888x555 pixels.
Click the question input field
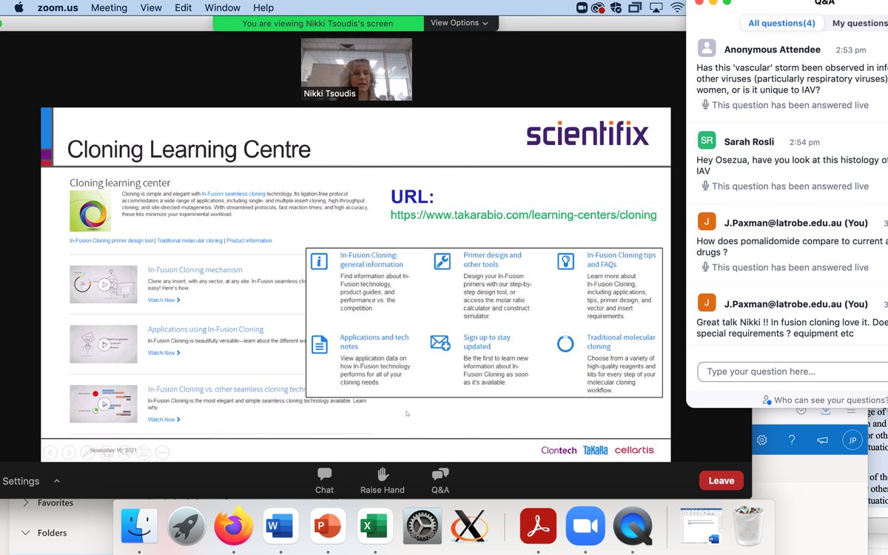(793, 371)
